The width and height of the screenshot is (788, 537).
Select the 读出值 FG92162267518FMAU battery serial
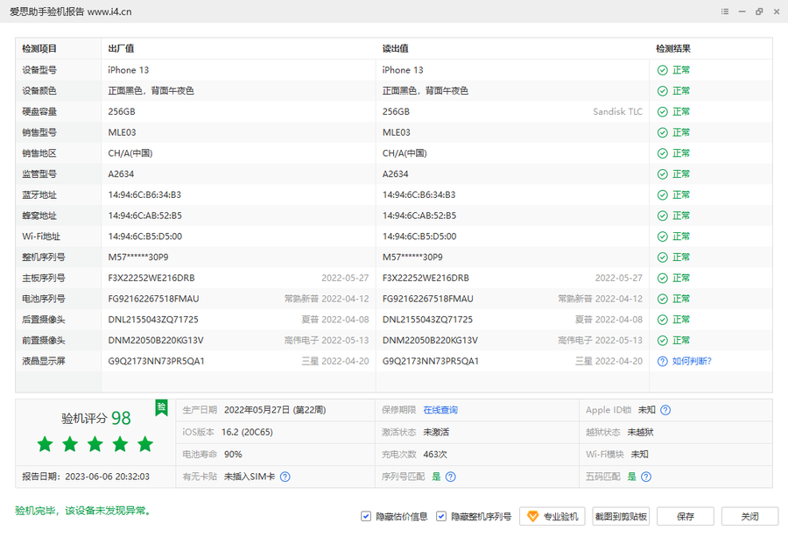click(427, 299)
